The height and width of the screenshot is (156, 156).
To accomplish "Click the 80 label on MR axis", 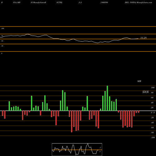I will [x=152, y=93].
